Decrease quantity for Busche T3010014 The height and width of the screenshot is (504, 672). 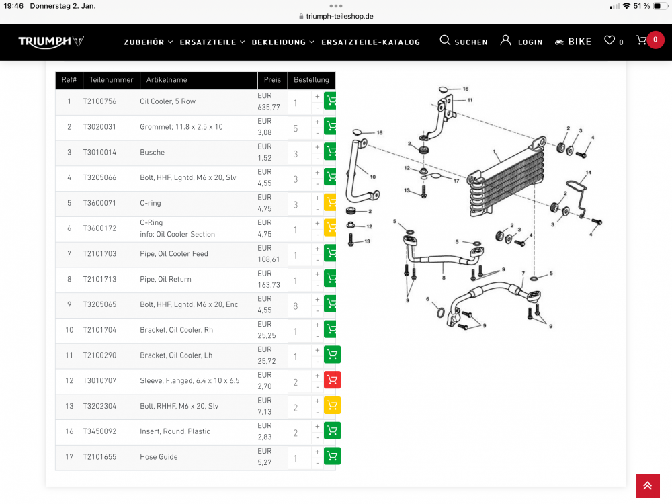317,158
